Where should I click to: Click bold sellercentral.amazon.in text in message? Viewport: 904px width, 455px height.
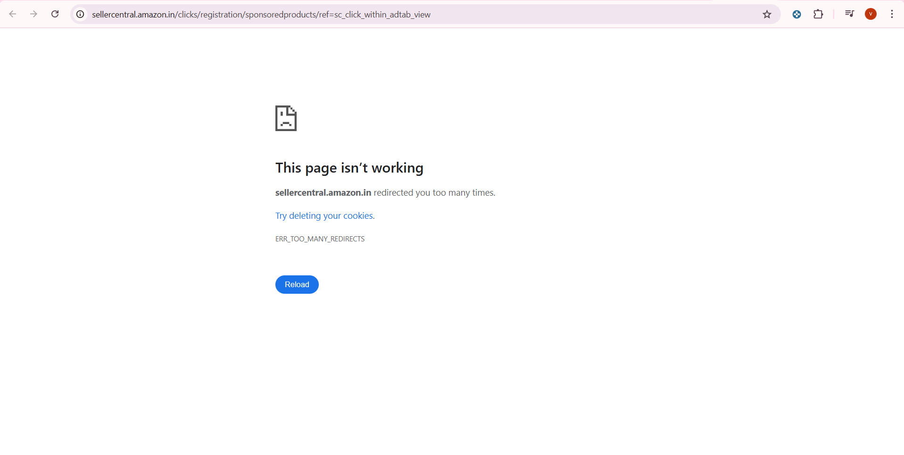point(323,192)
